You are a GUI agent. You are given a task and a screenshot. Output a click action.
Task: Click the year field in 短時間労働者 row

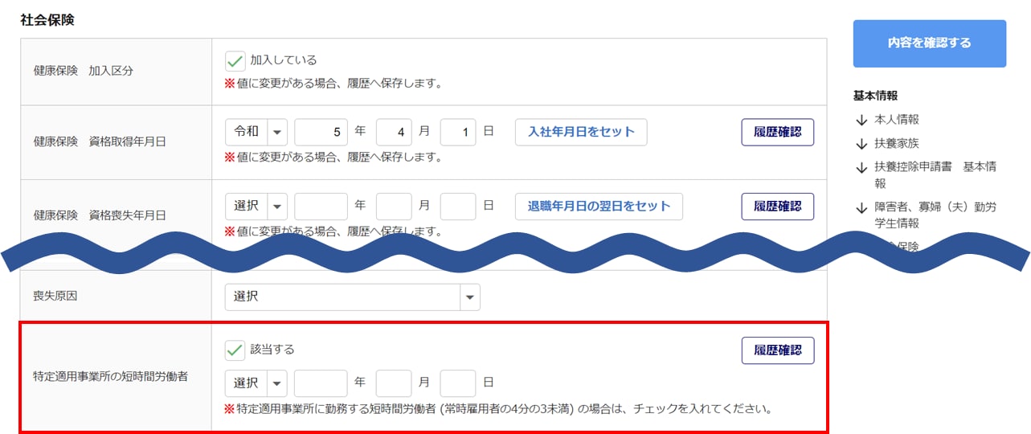[321, 383]
